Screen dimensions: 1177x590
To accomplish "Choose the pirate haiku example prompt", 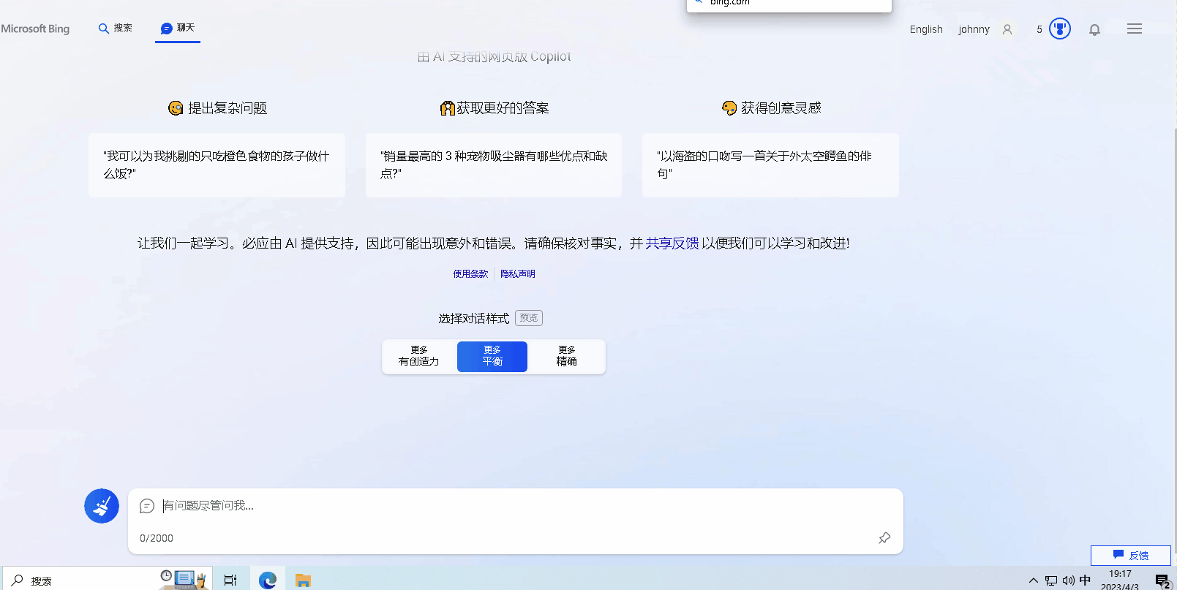I will pos(770,164).
